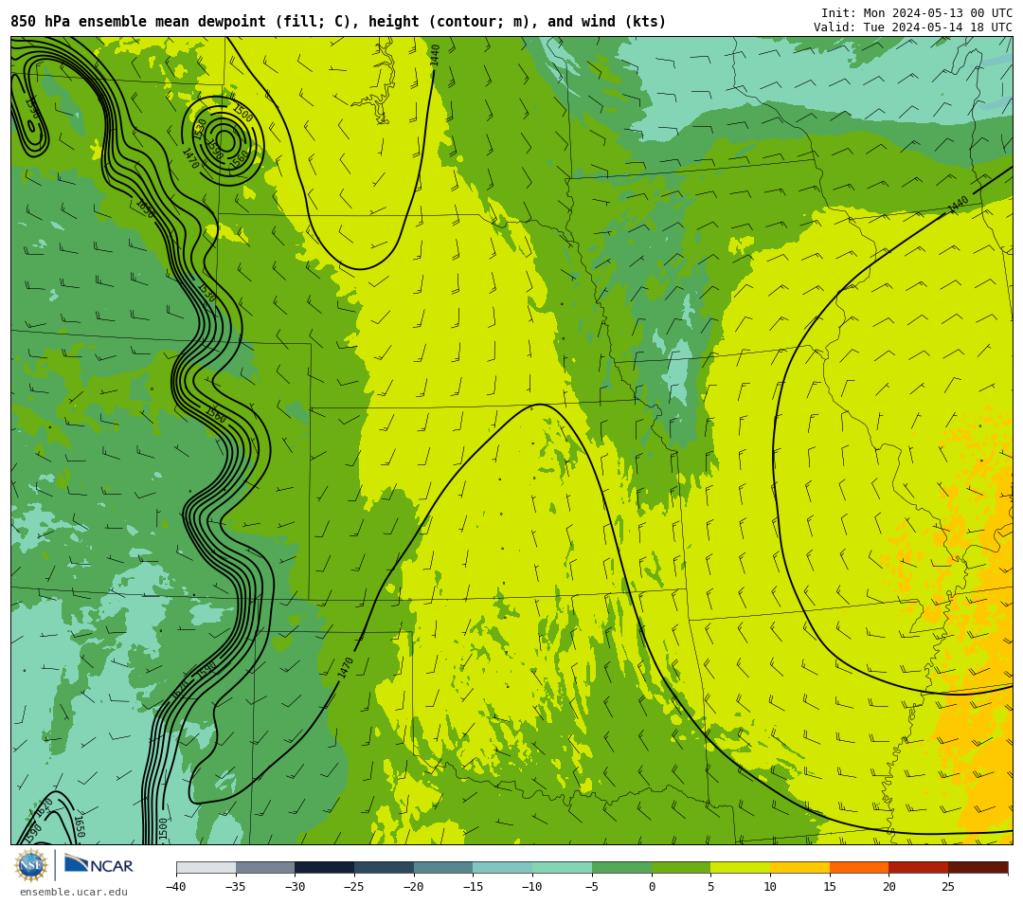This screenshot has height=904, width=1023.
Task: Click the positive 10 colorbar tick label
Action: [x=770, y=887]
